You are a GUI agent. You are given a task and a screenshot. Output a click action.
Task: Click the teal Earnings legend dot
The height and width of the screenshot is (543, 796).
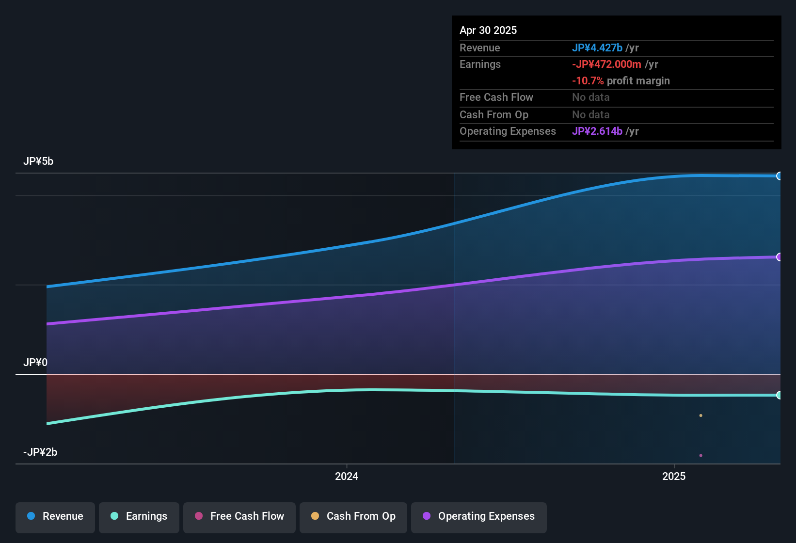pyautogui.click(x=114, y=516)
